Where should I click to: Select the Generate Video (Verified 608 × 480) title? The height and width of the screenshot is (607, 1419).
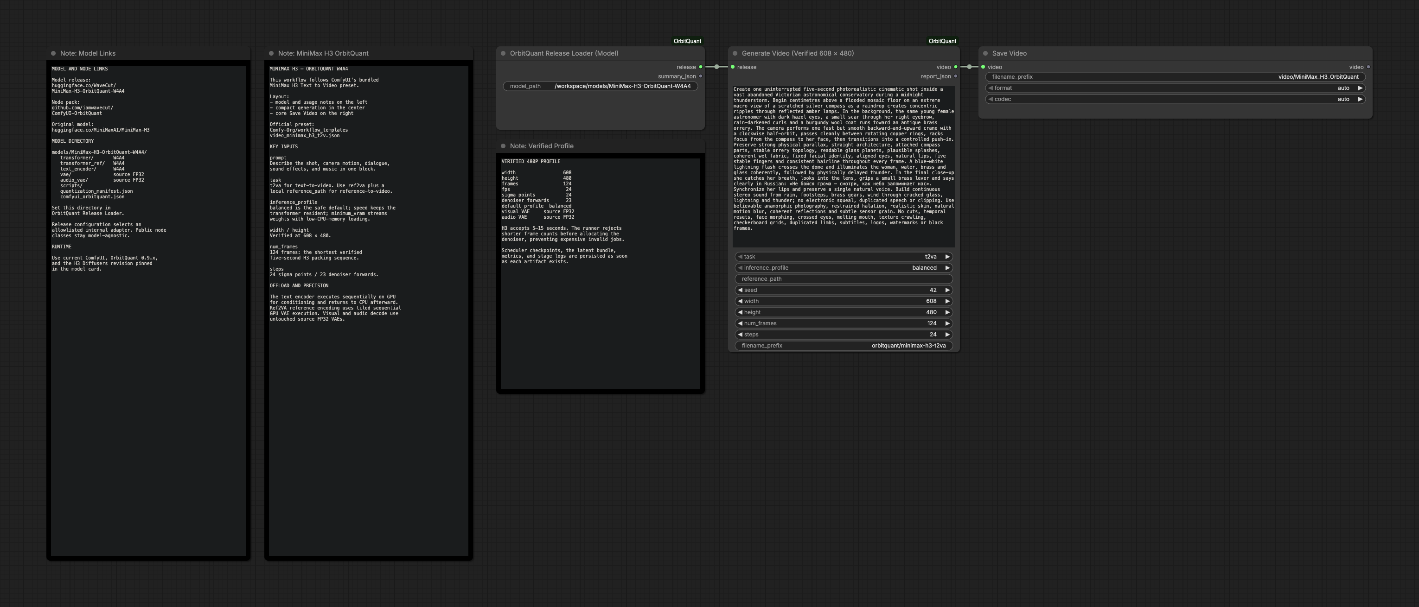coord(798,53)
